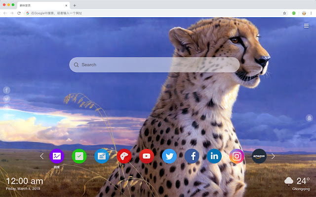This screenshot has width=316, height=197.
Task: Reload the page
Action: coord(19,13)
